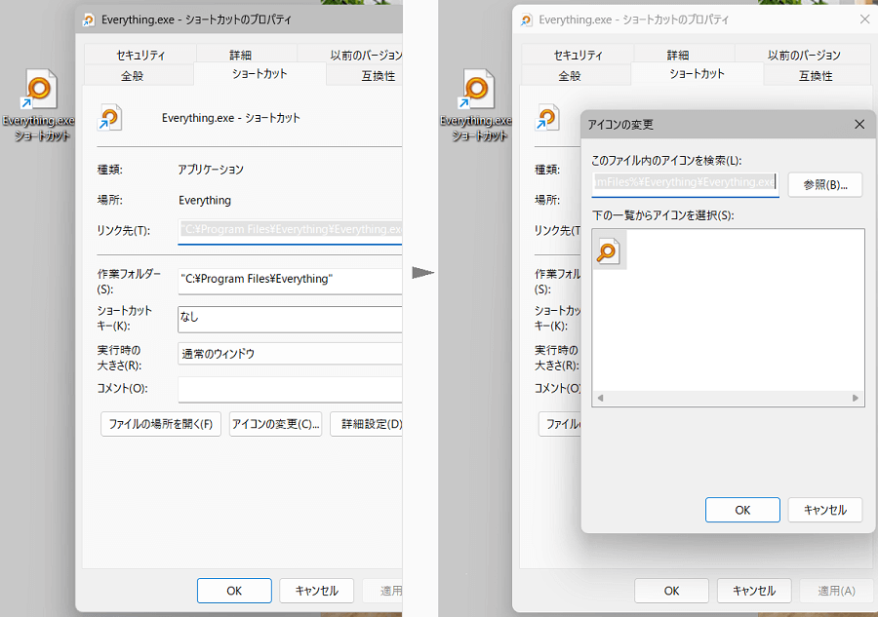Click the アプリケーション type value in the left window
The width and height of the screenshot is (878, 617).
211,170
